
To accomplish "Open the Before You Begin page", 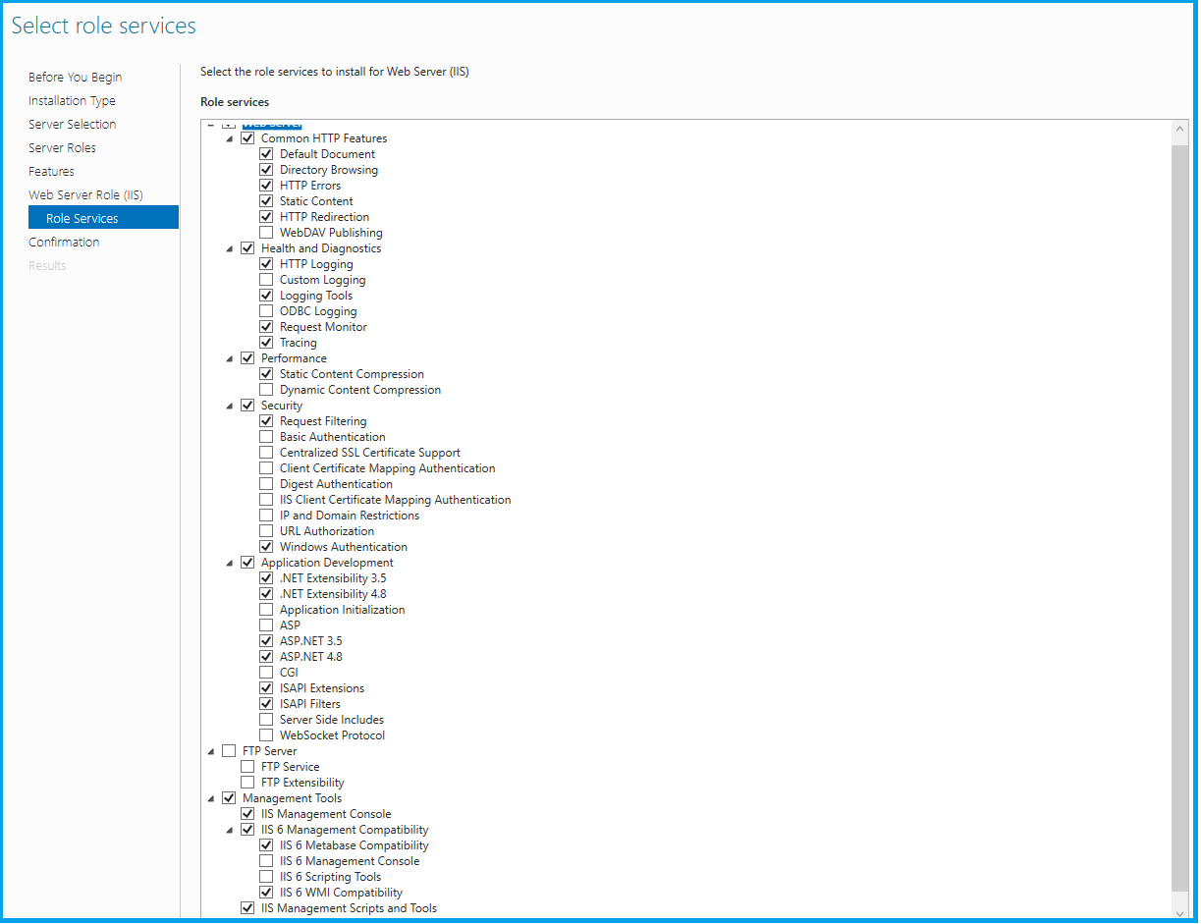I will tap(75, 78).
